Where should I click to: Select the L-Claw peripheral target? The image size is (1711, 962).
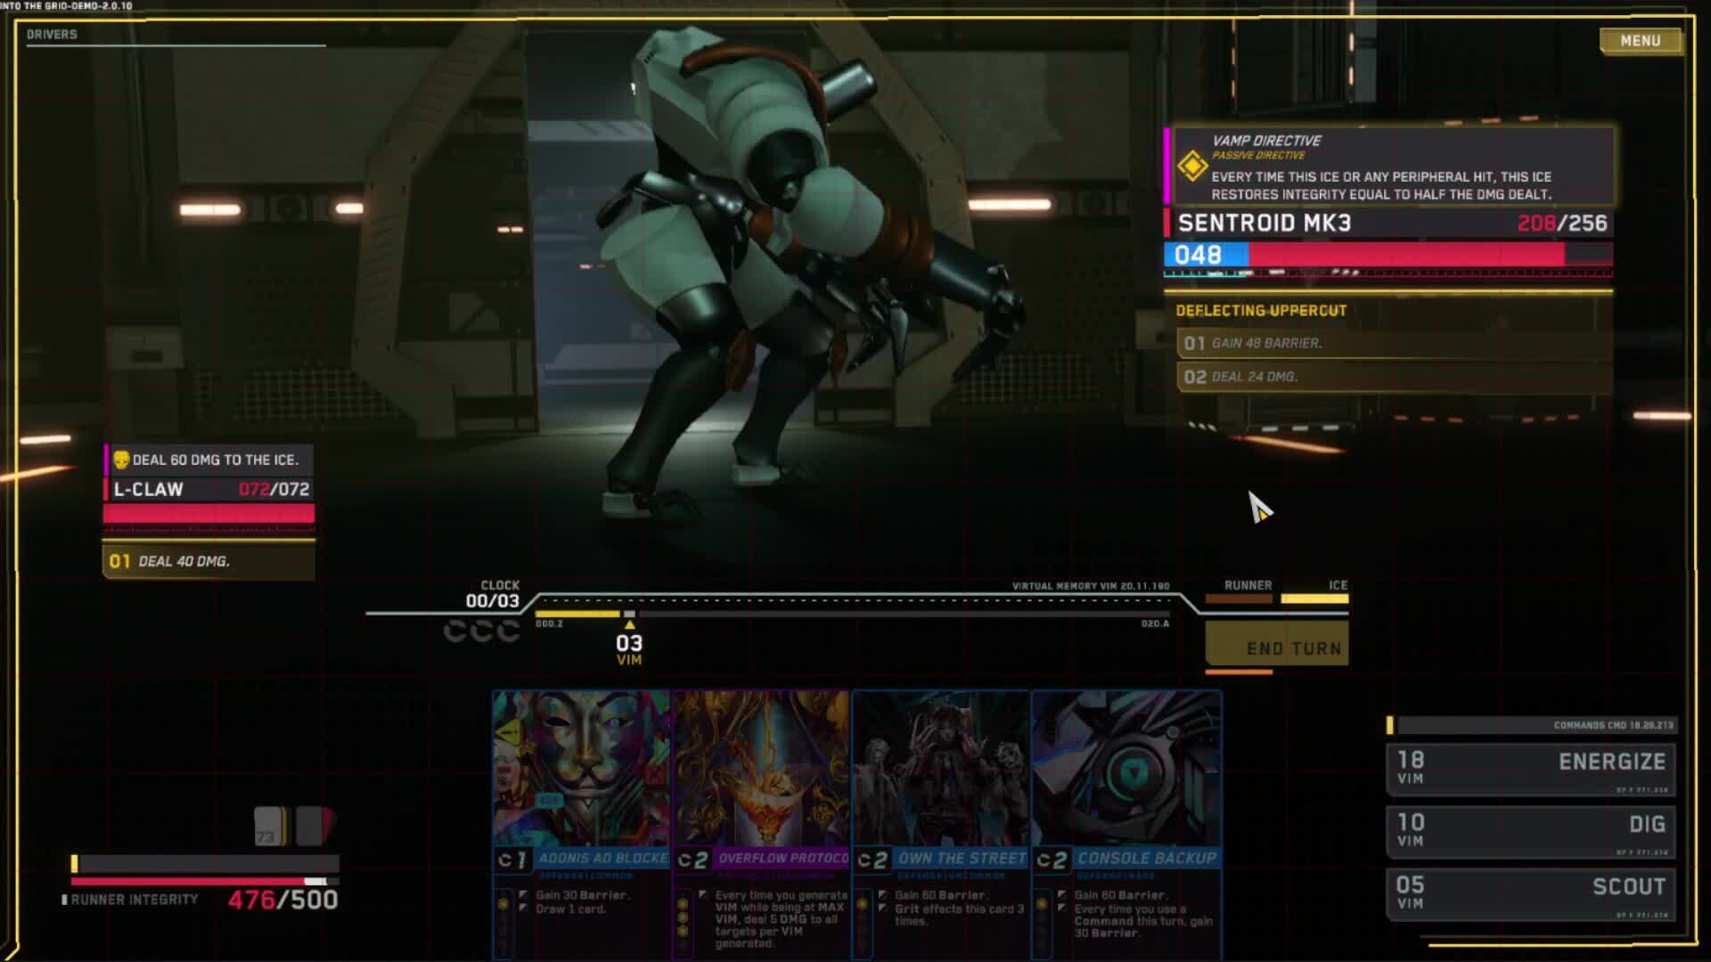[x=209, y=490]
